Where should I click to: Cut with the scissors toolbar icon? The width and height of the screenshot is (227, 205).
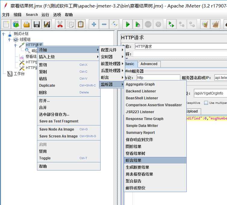click(60, 24)
